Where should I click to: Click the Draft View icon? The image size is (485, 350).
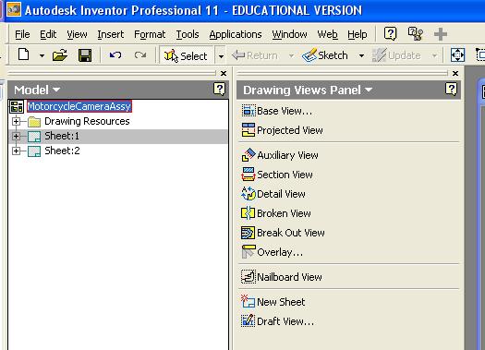pos(249,321)
